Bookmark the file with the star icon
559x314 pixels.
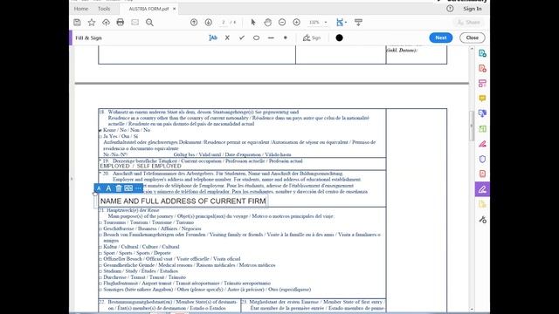pos(92,23)
